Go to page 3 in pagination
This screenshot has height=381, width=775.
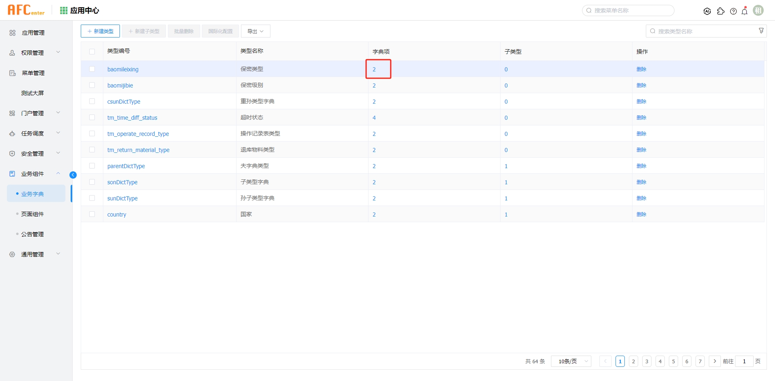647,361
